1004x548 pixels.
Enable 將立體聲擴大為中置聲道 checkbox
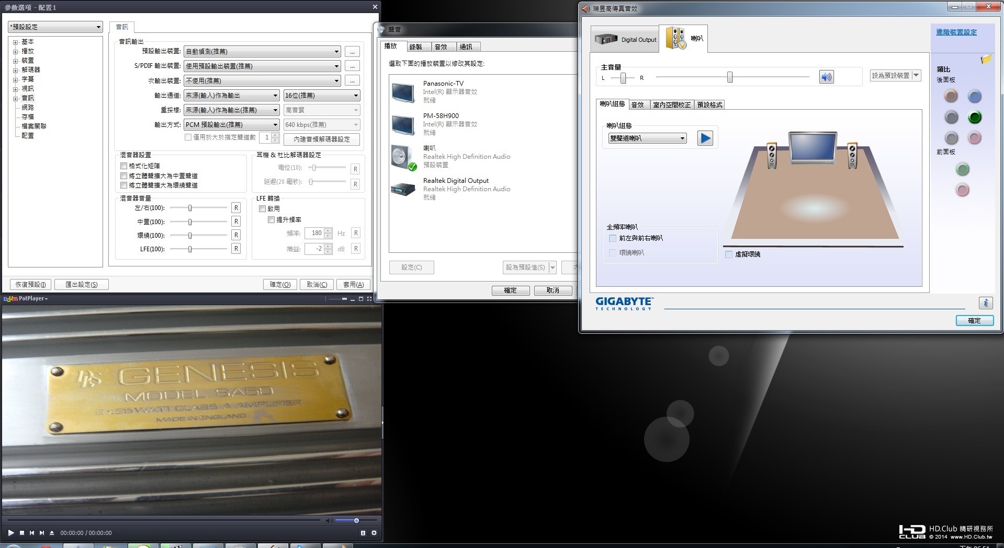(124, 176)
